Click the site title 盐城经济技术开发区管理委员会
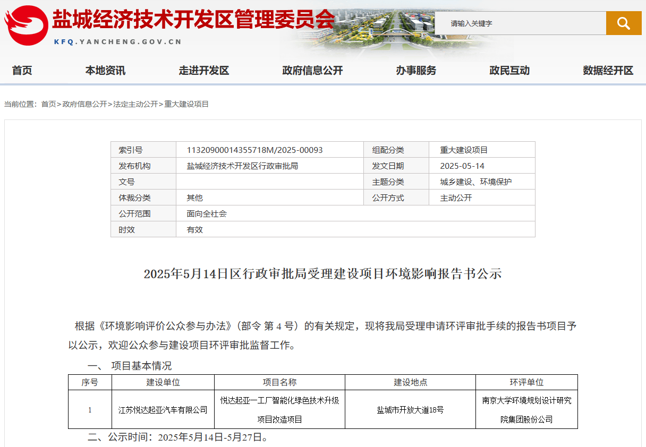646x447 pixels. point(193,20)
